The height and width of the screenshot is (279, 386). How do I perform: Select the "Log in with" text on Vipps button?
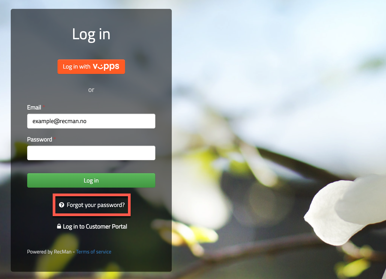click(x=77, y=67)
